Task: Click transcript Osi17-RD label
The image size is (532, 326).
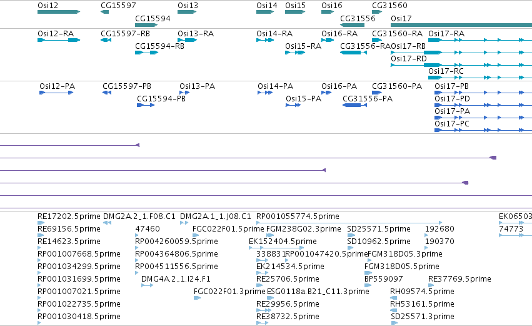Action: coord(408,59)
